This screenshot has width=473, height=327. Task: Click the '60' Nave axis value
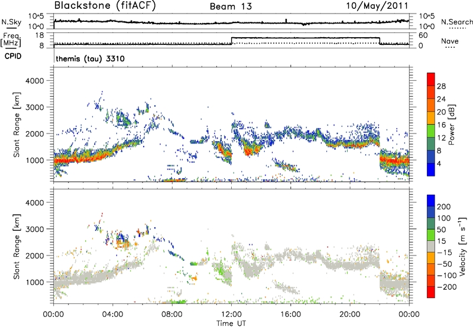tap(423, 35)
